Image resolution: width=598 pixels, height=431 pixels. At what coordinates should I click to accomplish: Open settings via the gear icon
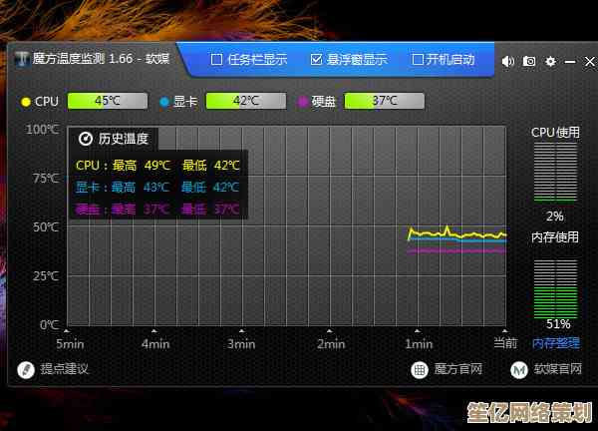pos(550,61)
